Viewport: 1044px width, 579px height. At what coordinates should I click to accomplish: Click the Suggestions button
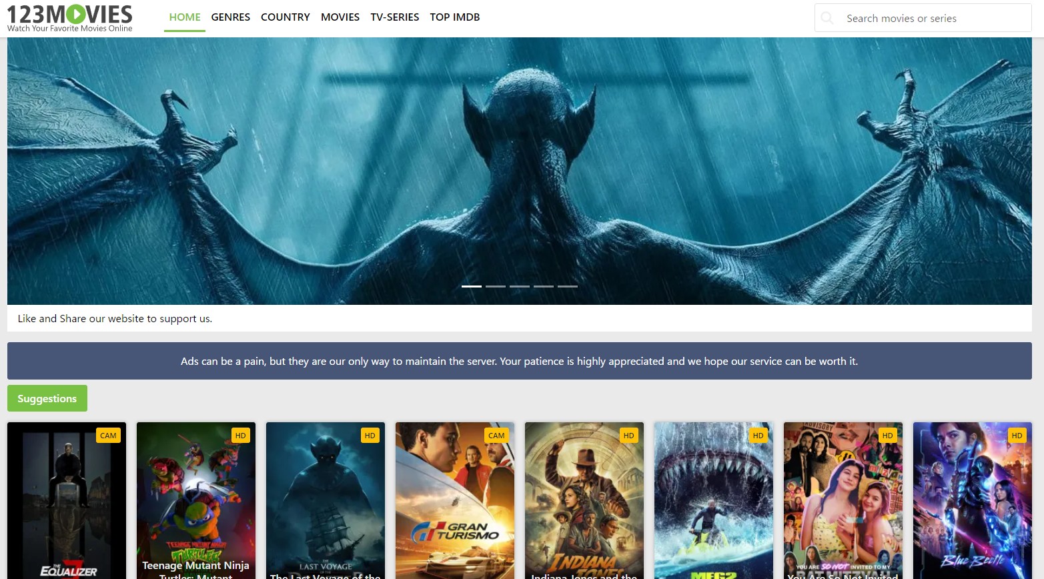[x=47, y=398]
